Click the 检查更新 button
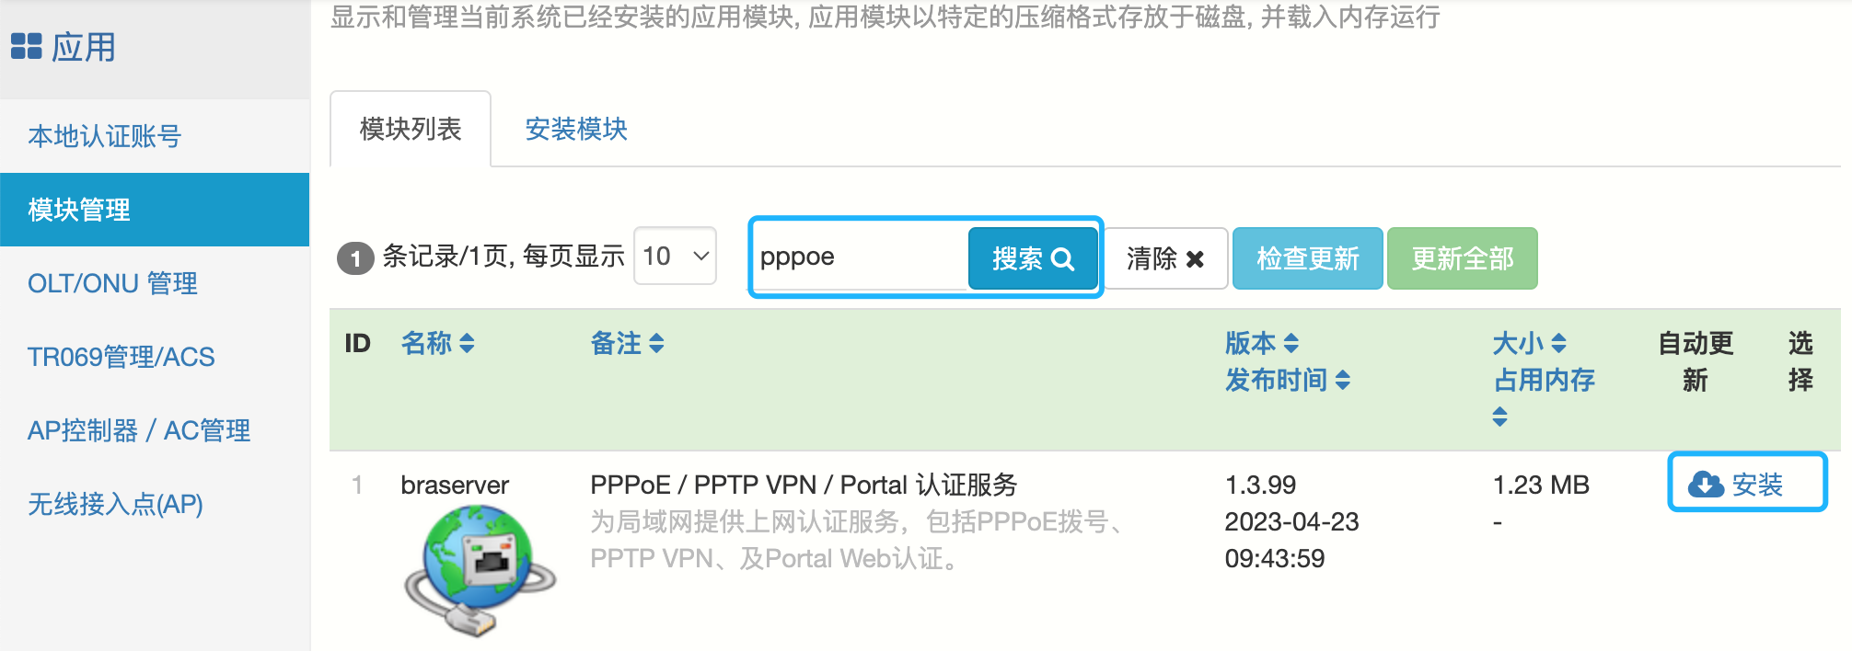The width and height of the screenshot is (1852, 651). click(x=1307, y=258)
